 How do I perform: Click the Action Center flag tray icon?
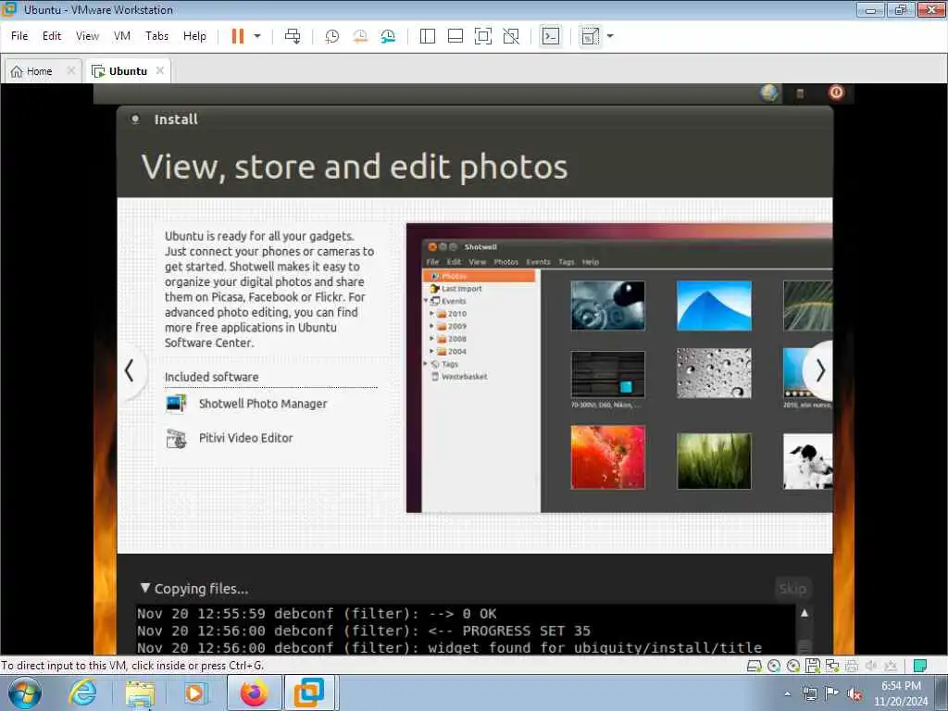pos(832,693)
